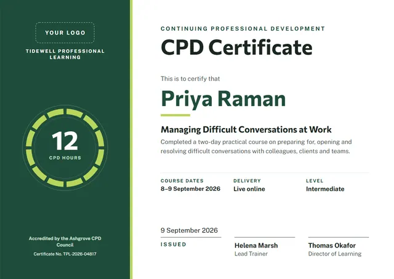Select the Certificate No. TPL-2026-04817 text
The width and height of the screenshot is (394, 279).
[65, 254]
